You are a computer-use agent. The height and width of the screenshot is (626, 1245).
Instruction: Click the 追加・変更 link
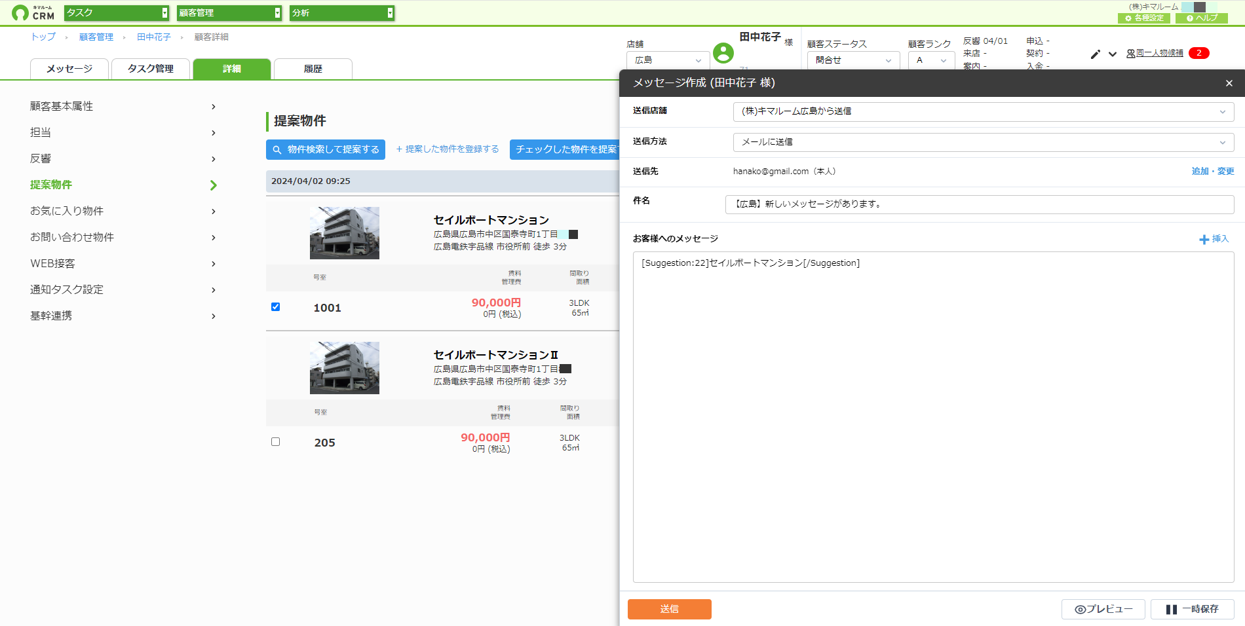coord(1213,172)
